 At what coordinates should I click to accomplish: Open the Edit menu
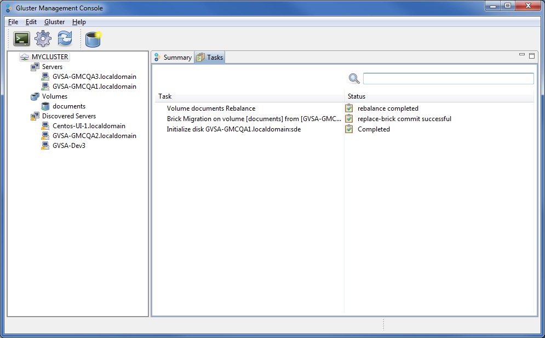pyautogui.click(x=31, y=22)
